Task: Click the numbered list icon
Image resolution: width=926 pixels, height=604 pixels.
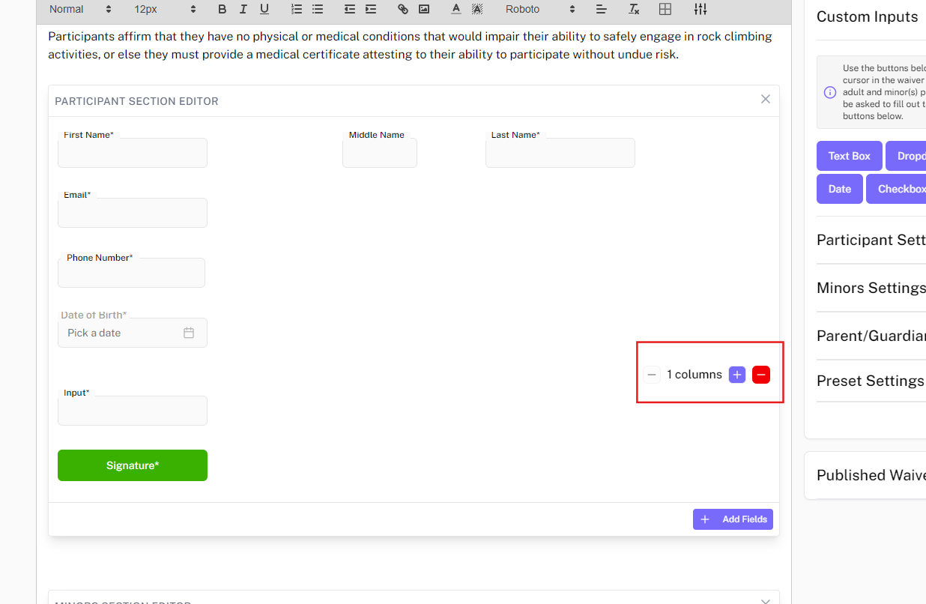Action: tap(297, 9)
